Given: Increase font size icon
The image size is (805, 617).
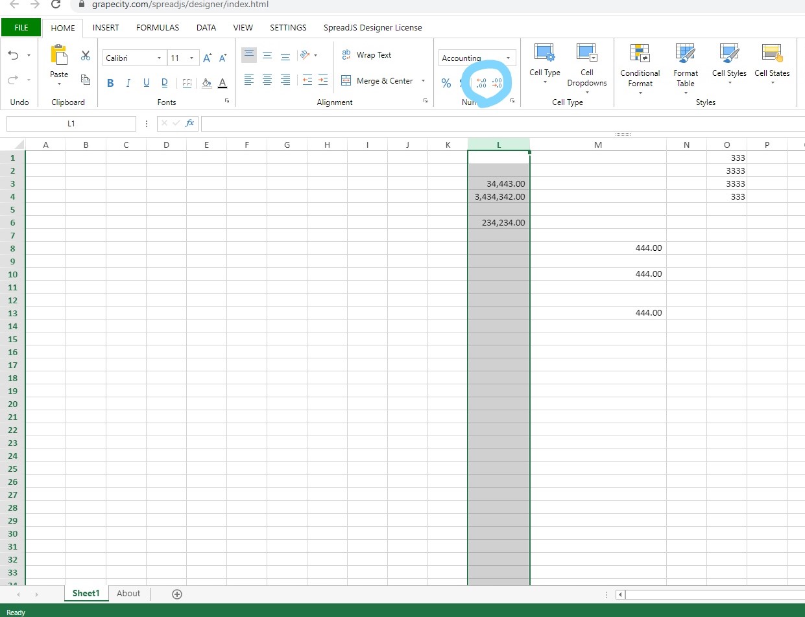Looking at the screenshot, I should (x=208, y=58).
